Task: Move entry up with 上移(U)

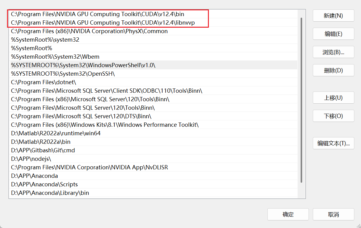Action: [333, 98]
